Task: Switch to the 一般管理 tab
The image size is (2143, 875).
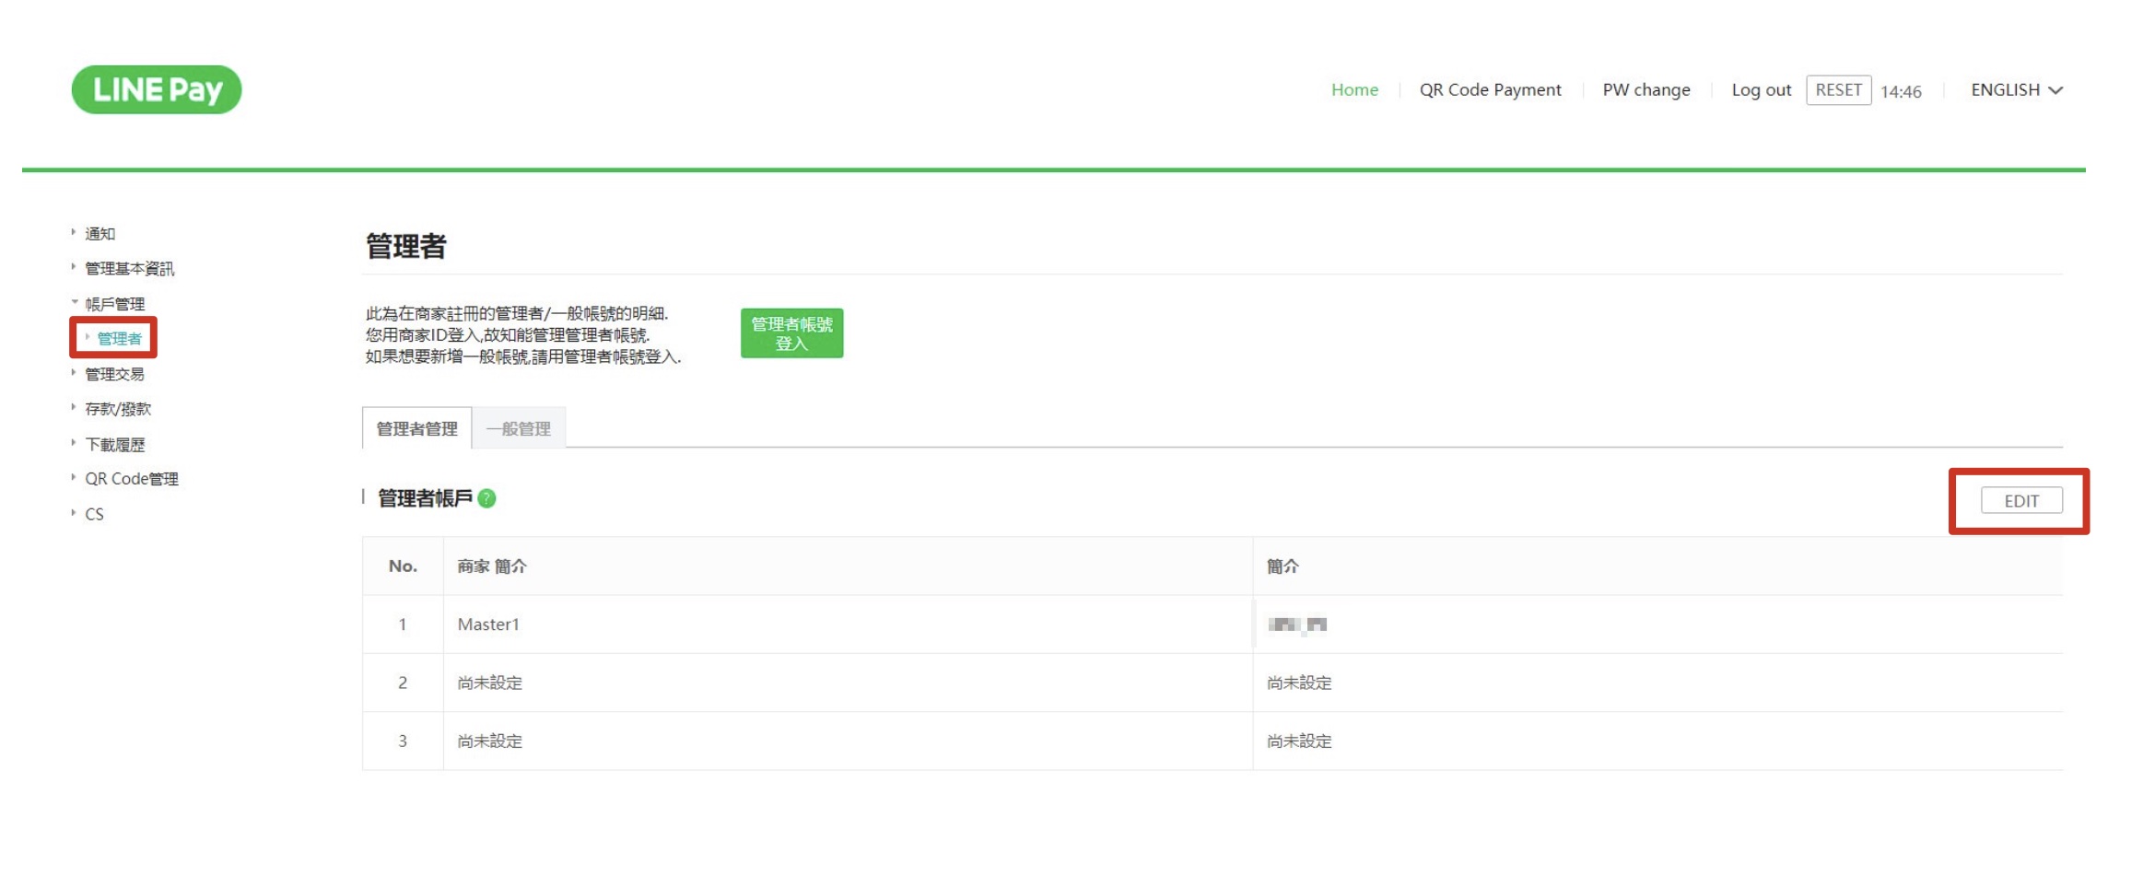Action: click(x=518, y=428)
